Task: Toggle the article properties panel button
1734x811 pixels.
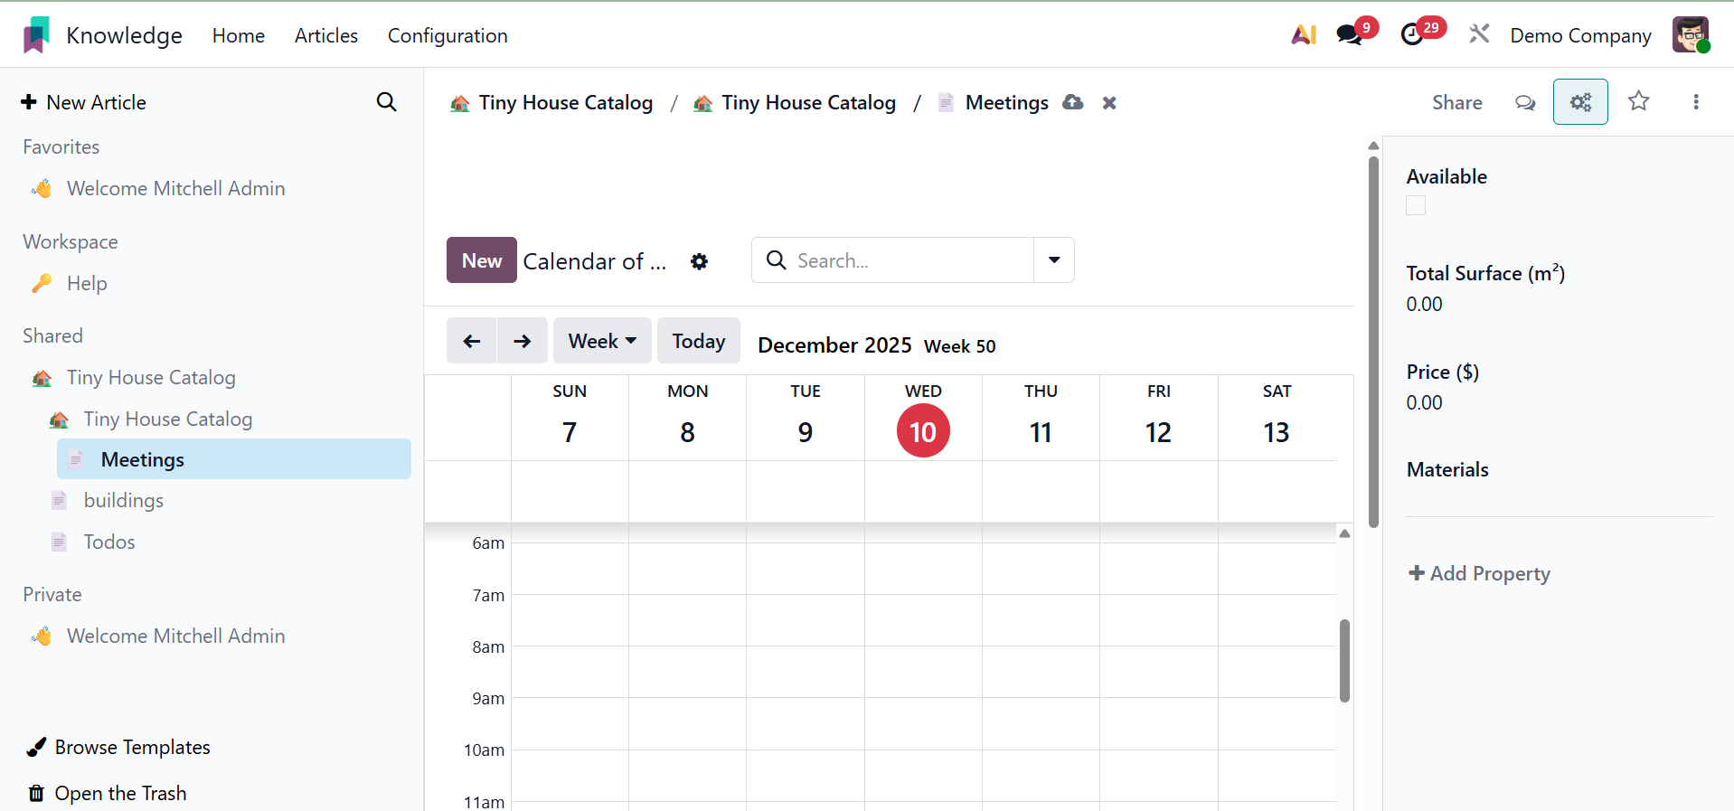Action: [x=1579, y=102]
